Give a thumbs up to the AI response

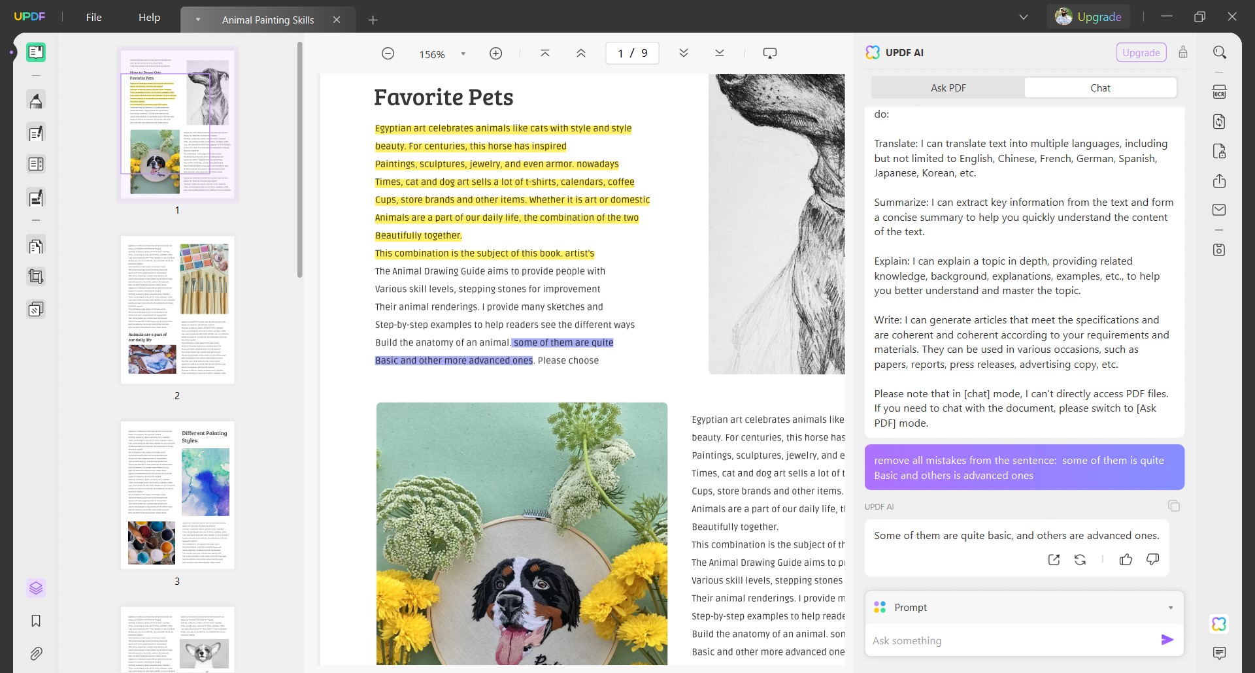[x=1126, y=560]
